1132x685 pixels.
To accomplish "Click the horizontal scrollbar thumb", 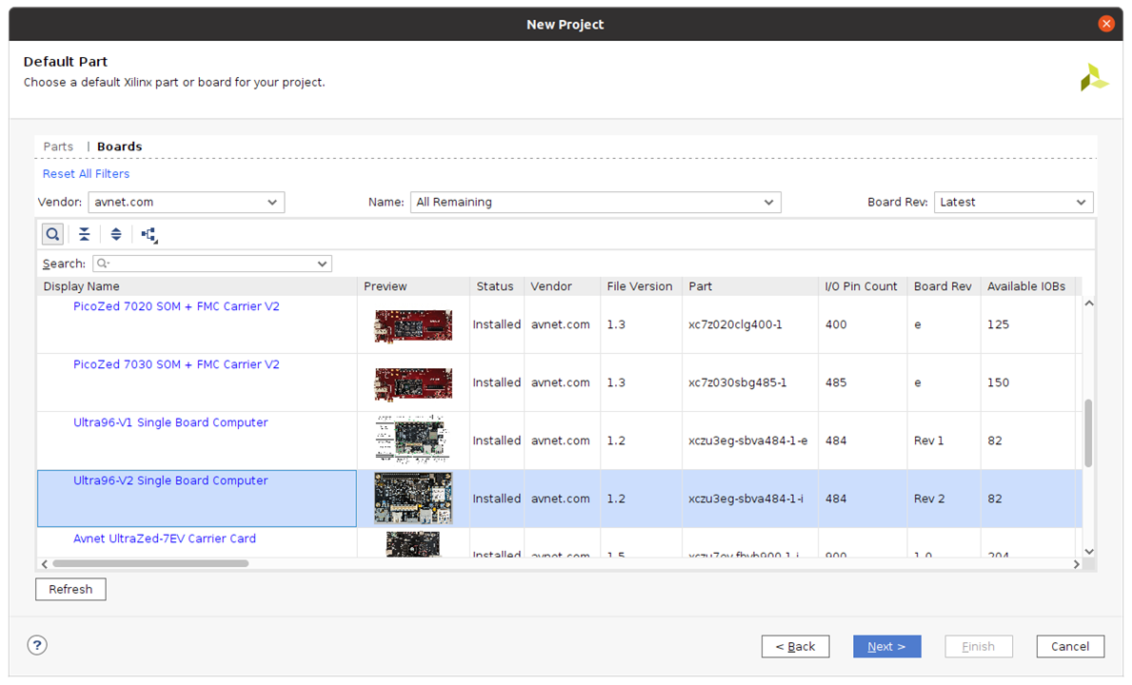I will click(150, 564).
